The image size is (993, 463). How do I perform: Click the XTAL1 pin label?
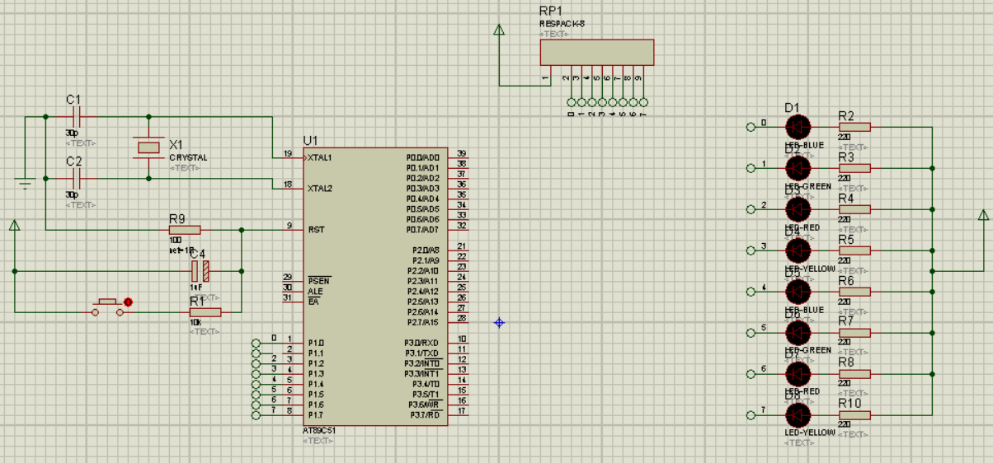pos(320,157)
